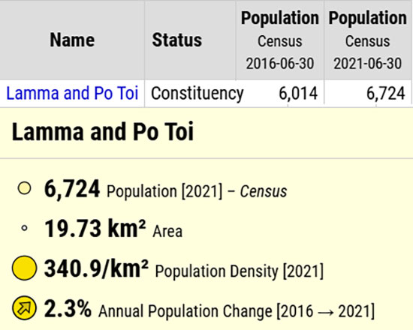Sort by the Name column header
The height and width of the screenshot is (330, 413).
[72, 40]
